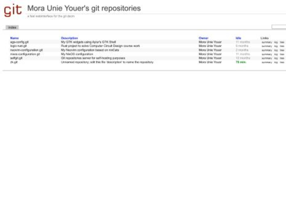Open the logic-rust.git repository
286x215 pixels.
(19, 46)
